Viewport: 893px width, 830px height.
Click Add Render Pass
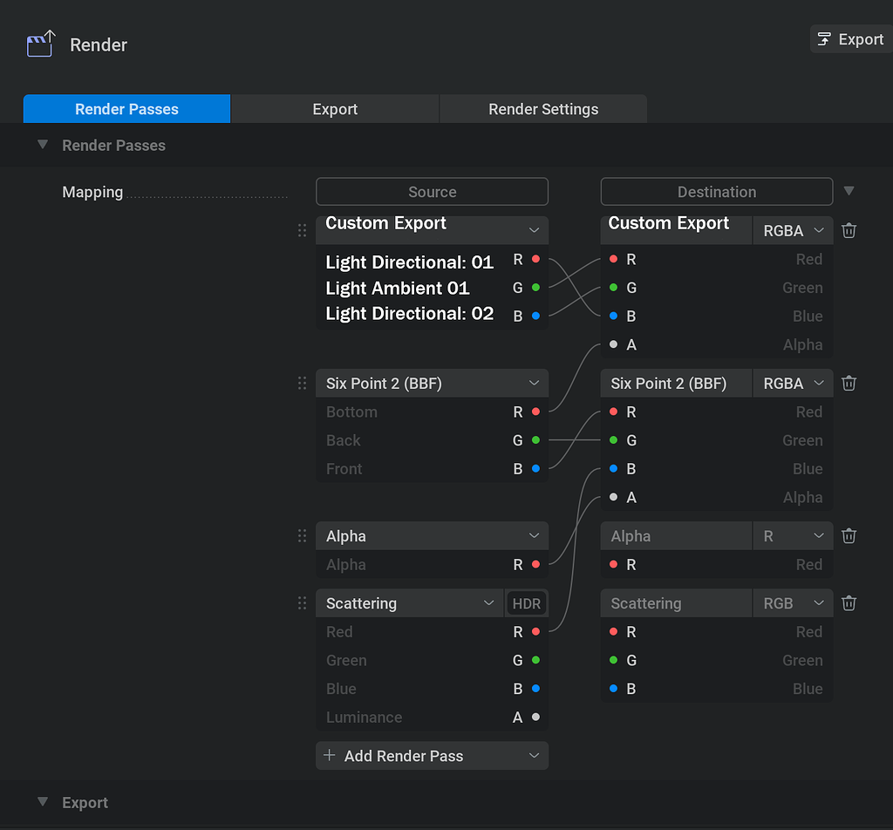coord(432,755)
